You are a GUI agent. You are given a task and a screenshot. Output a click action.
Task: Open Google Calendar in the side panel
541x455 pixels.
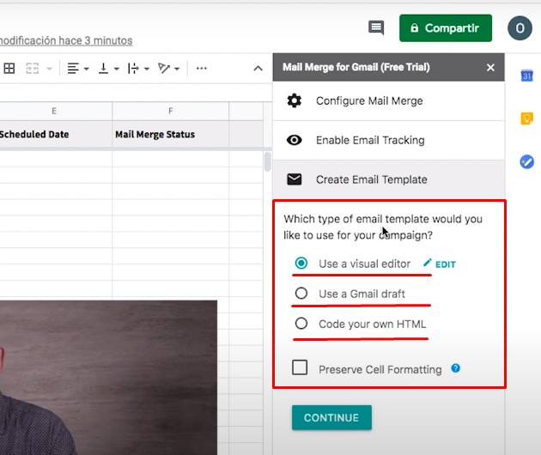pos(526,76)
